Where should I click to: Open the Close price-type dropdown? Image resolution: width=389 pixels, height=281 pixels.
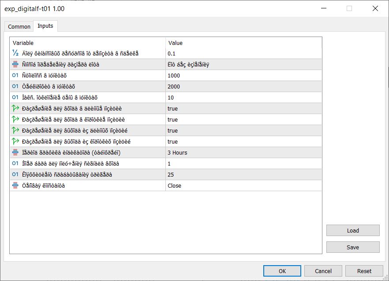(243, 185)
